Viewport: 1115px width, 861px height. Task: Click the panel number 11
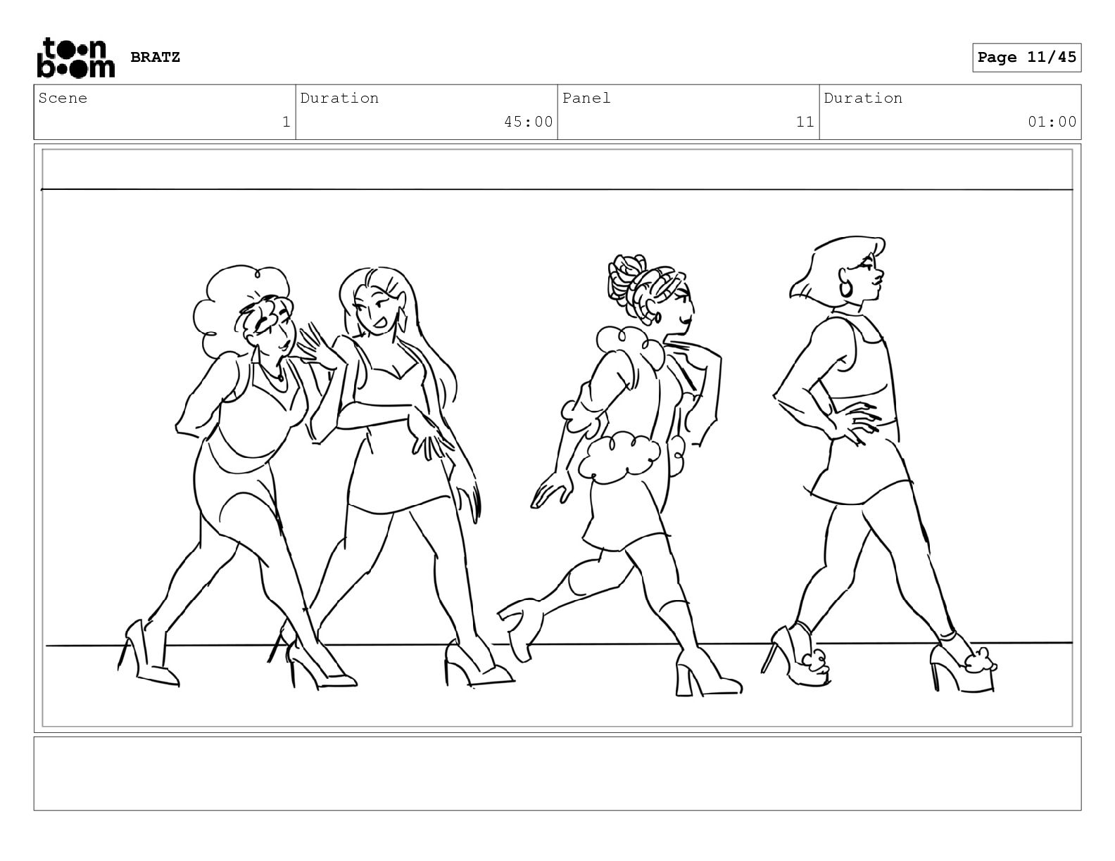click(805, 122)
